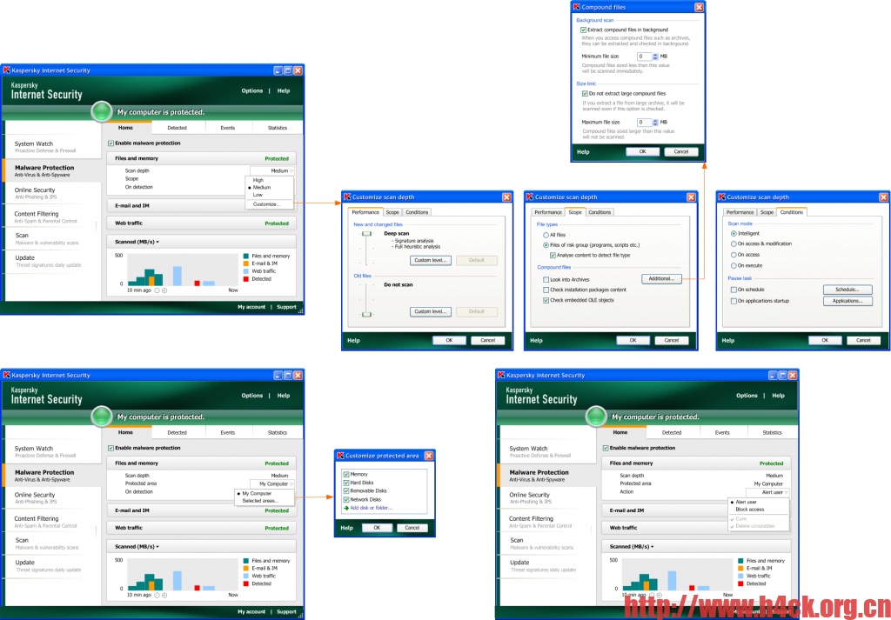
Task: Click the Minimum file size value field
Action: point(645,57)
